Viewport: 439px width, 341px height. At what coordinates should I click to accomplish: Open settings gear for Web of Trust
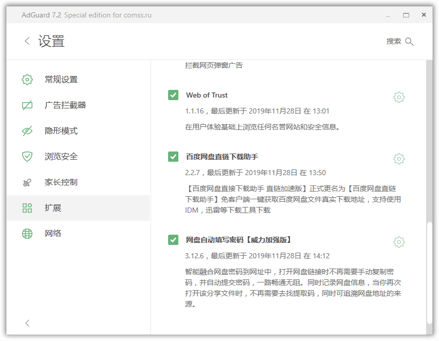[399, 97]
